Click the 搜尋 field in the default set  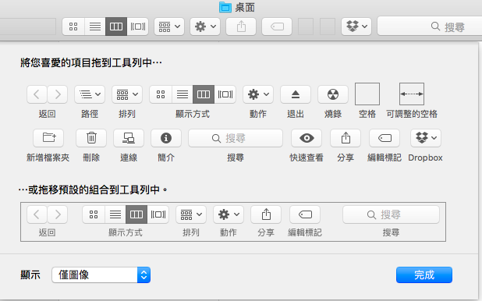(x=391, y=214)
